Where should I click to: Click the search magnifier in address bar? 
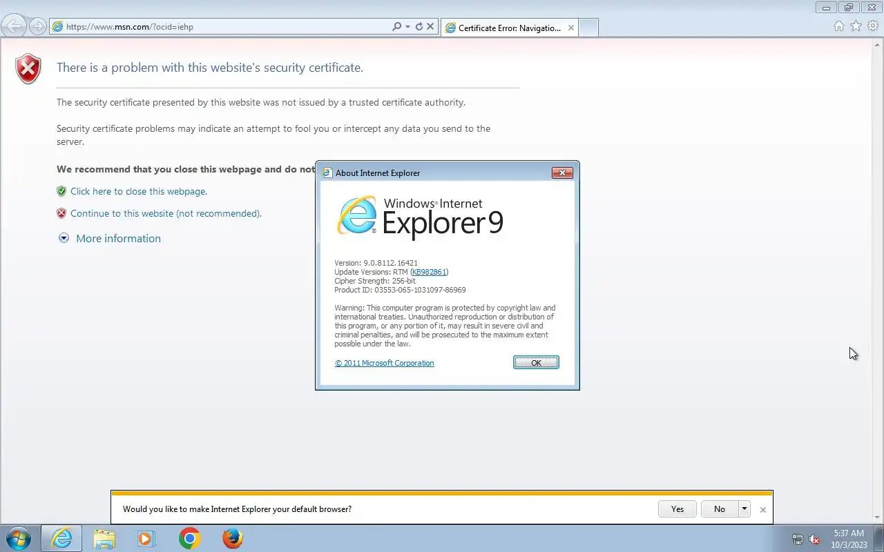(396, 27)
